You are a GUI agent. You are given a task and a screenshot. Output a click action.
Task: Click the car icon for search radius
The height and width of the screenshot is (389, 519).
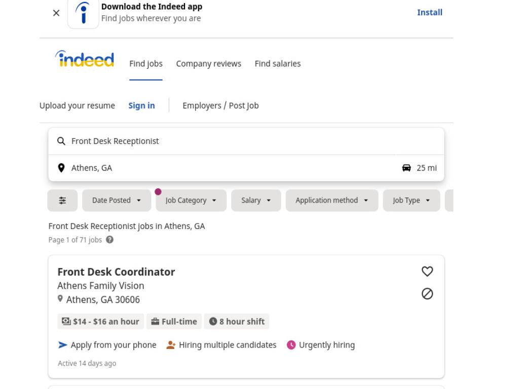(406, 168)
